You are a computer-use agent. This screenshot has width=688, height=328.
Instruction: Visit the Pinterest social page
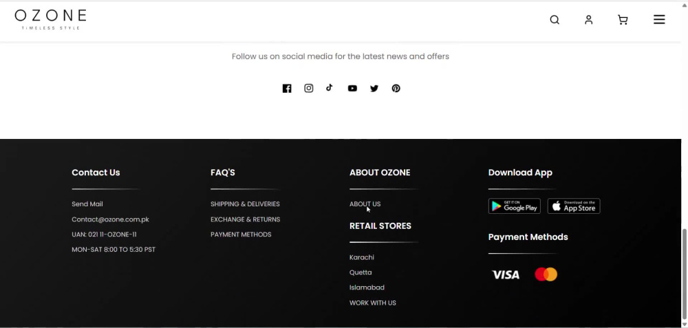coord(396,89)
